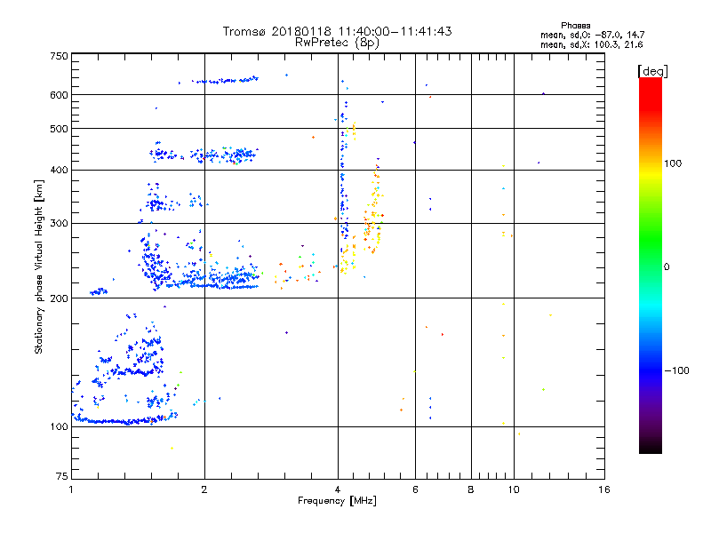The image size is (711, 533).
Task: Click the x-axis tick label '10'
Action: click(514, 489)
